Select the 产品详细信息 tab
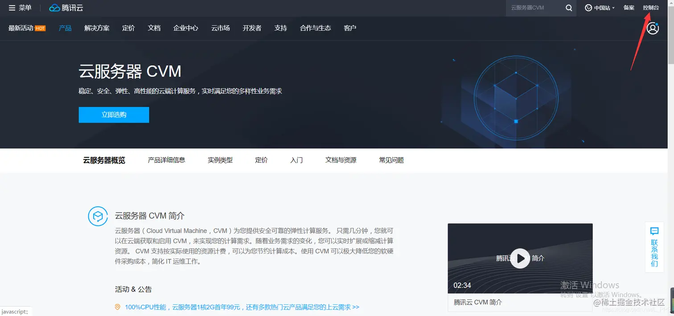674x316 pixels. [166, 160]
